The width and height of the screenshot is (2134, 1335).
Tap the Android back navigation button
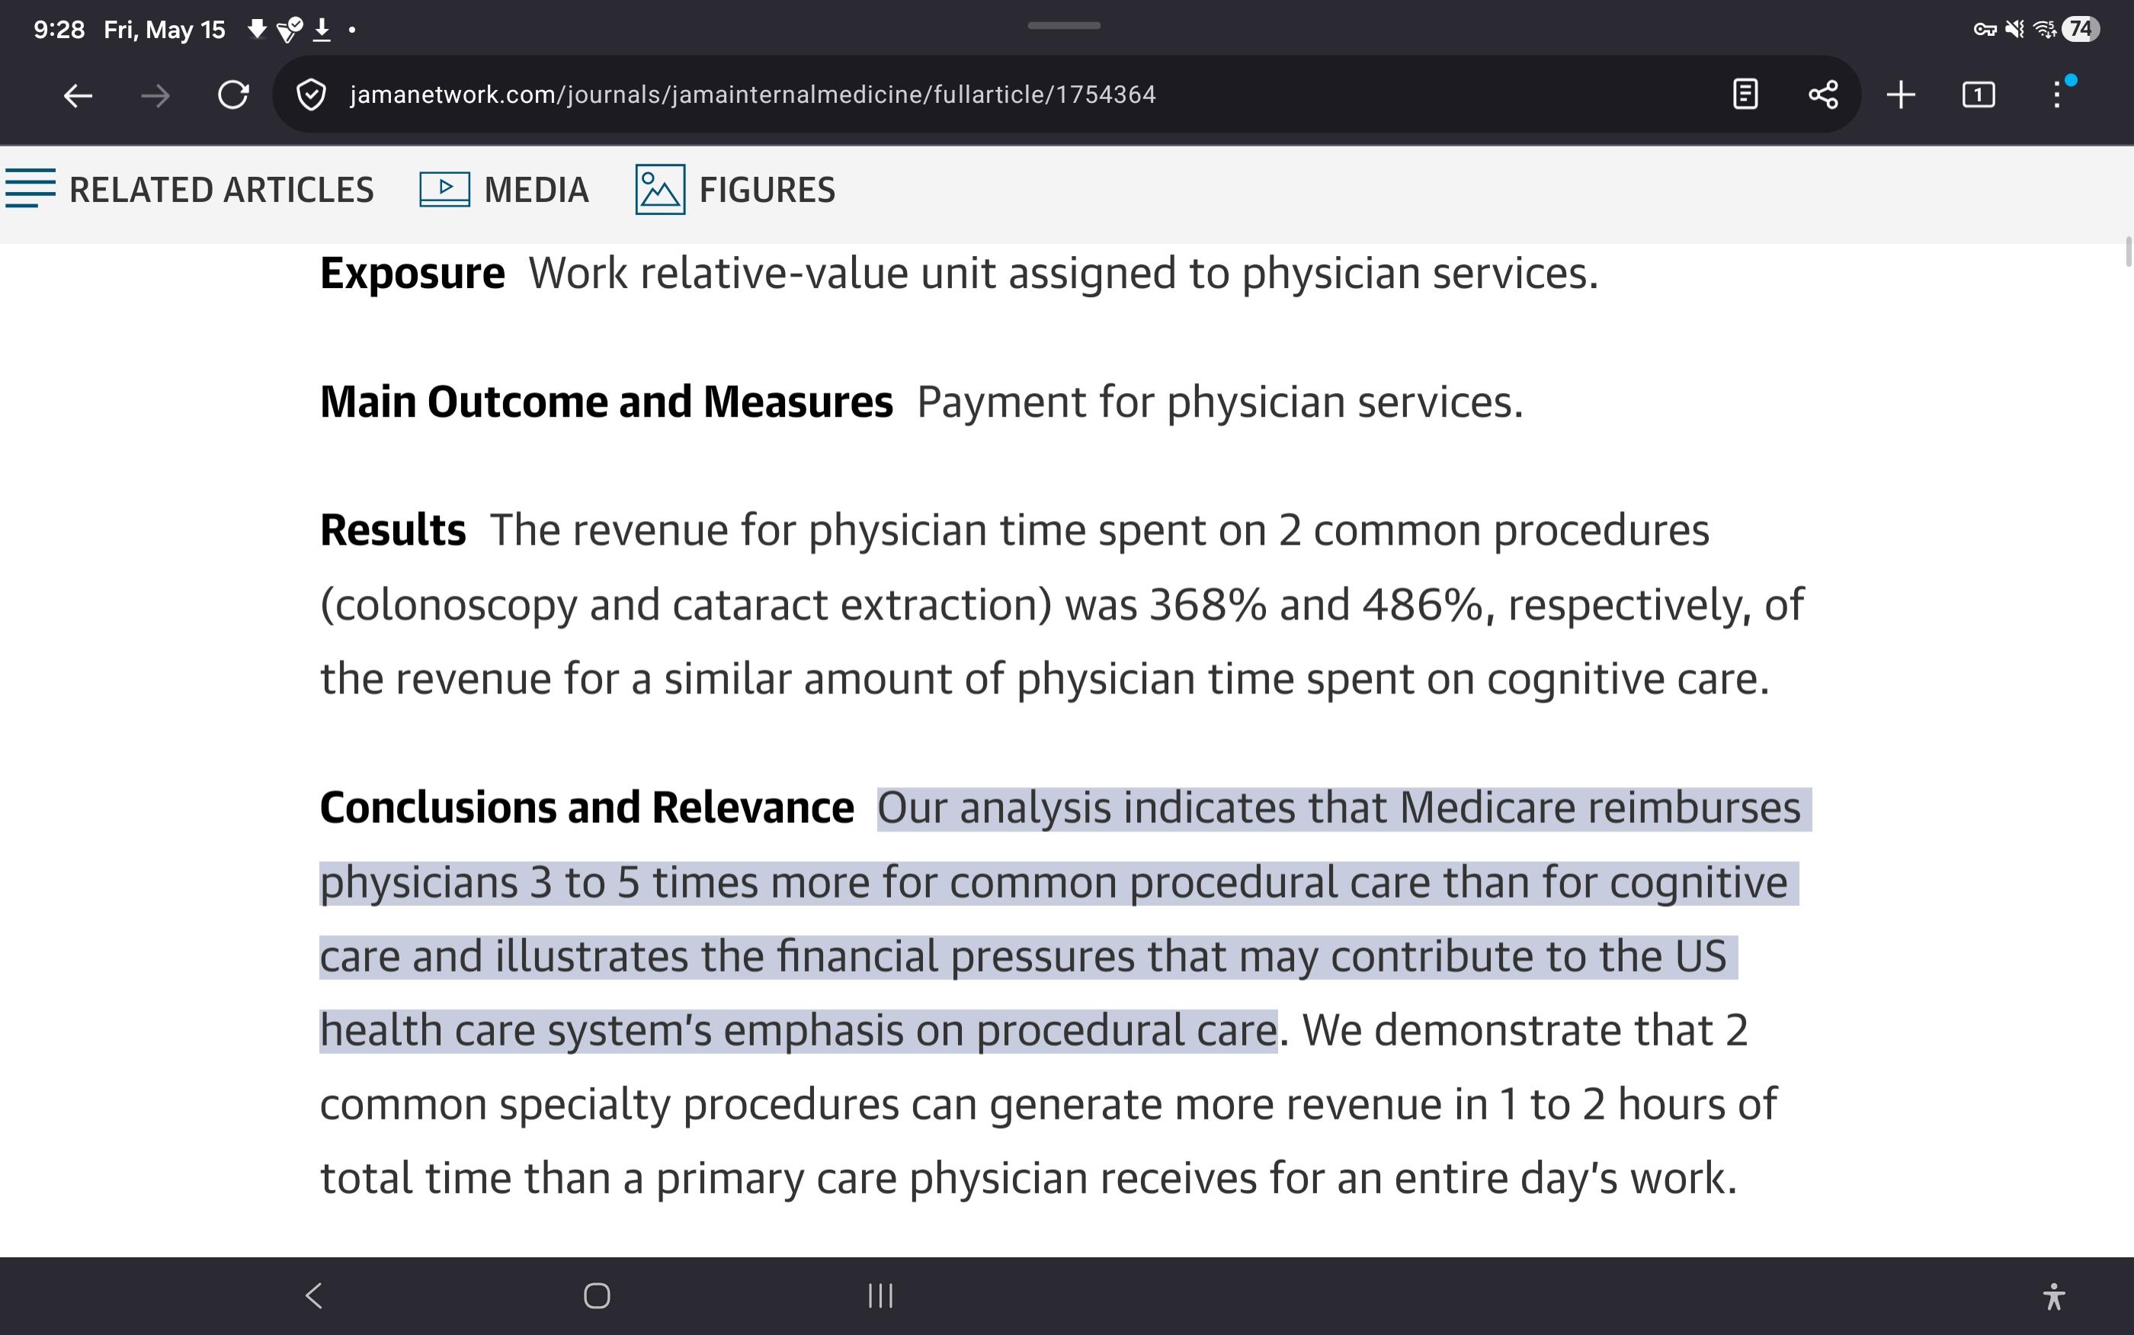coord(313,1295)
